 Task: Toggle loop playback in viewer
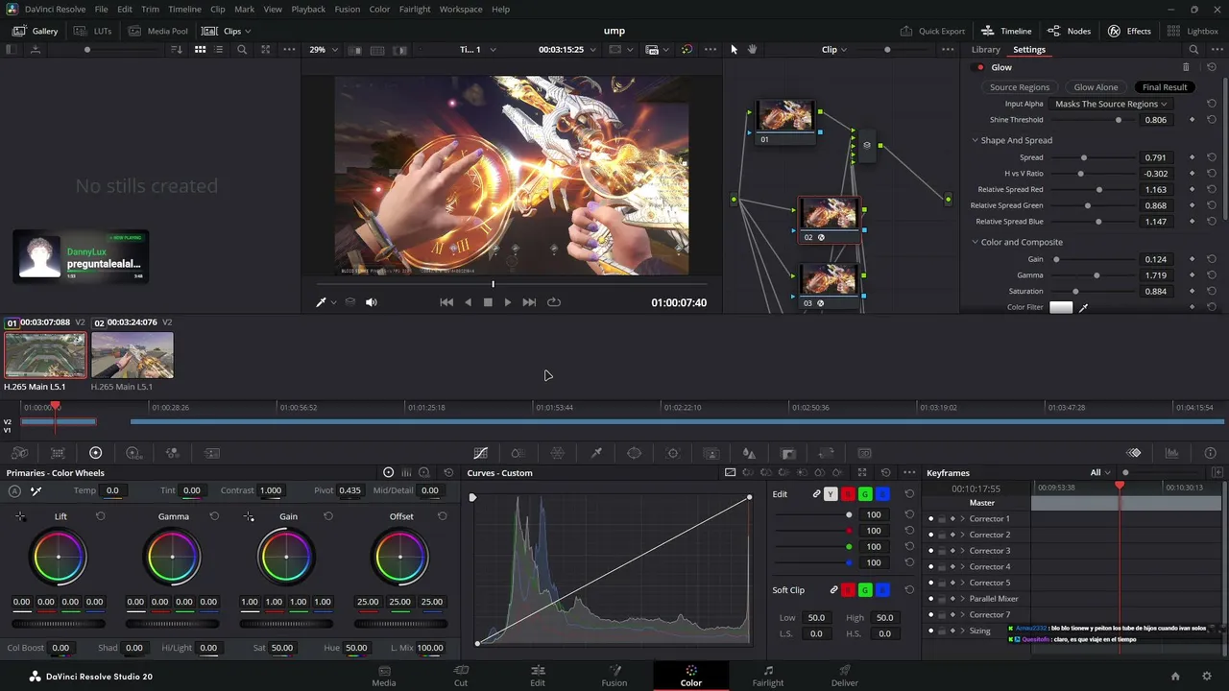554,302
